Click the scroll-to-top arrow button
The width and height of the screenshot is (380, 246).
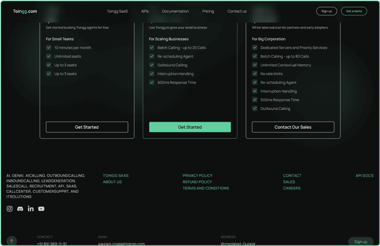12,241
